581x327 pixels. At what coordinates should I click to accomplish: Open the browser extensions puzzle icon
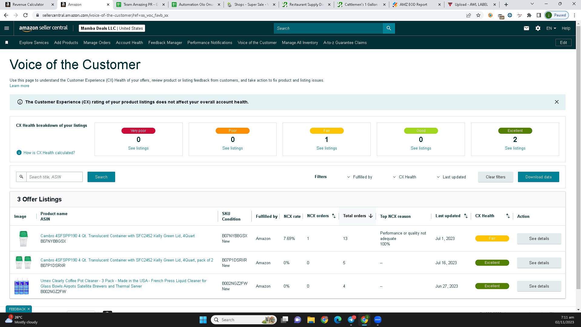(x=529, y=15)
